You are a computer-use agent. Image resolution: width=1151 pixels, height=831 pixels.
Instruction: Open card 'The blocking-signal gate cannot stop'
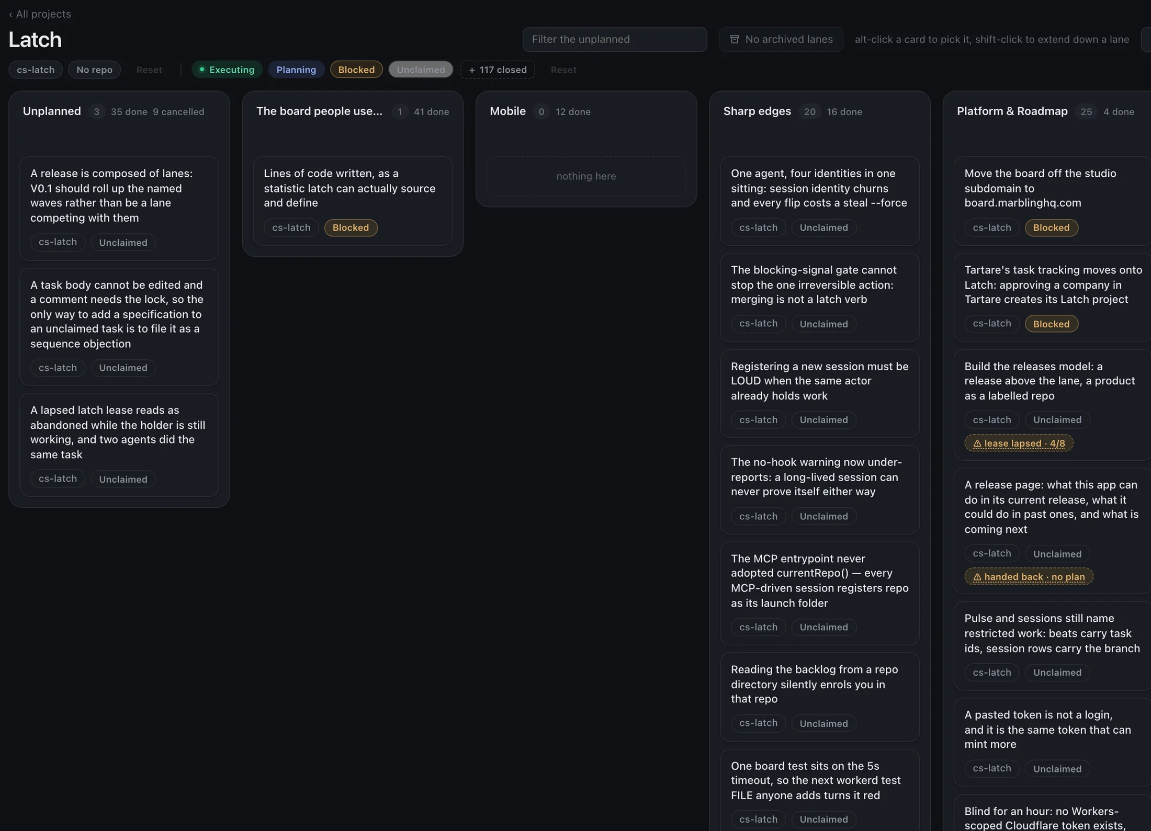click(820, 298)
